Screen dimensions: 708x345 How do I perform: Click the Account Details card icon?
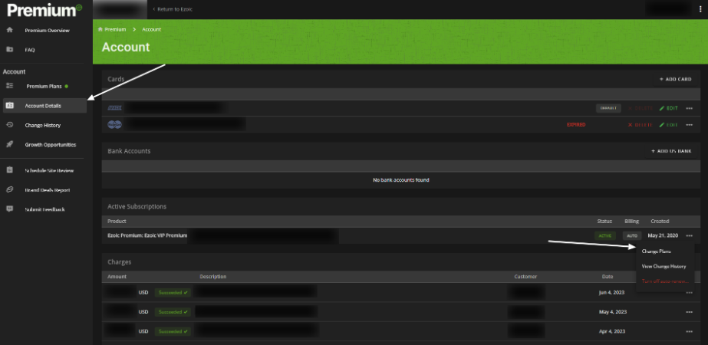tap(9, 106)
